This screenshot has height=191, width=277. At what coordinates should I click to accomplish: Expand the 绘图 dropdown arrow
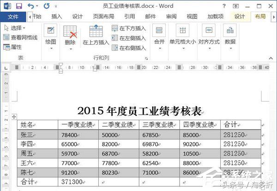pos(51,48)
